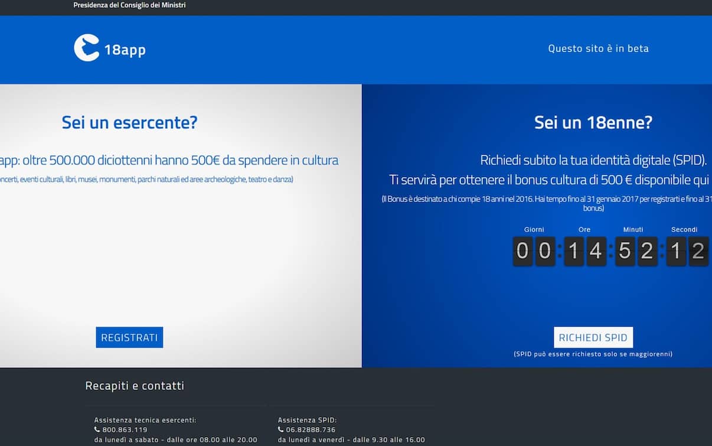Image resolution: width=712 pixels, height=446 pixels.
Task: Click the "Ore" countdown label
Action: click(584, 229)
